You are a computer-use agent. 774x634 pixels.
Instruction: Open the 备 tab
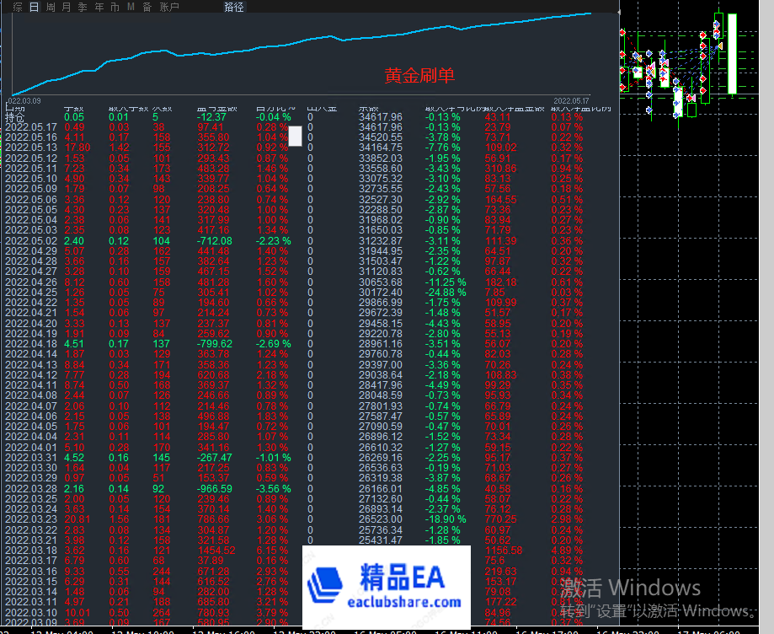(147, 7)
